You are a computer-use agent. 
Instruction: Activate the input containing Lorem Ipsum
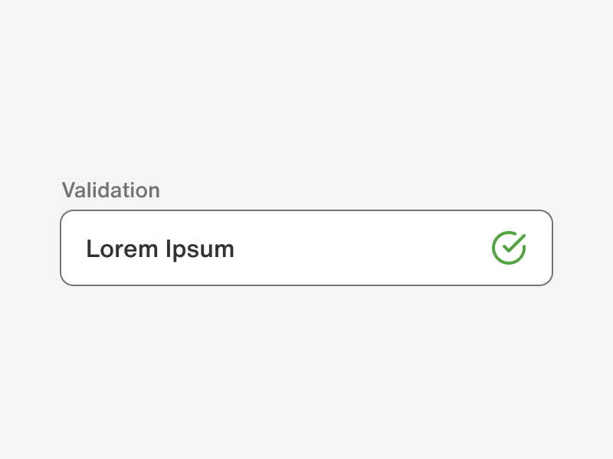(306, 248)
